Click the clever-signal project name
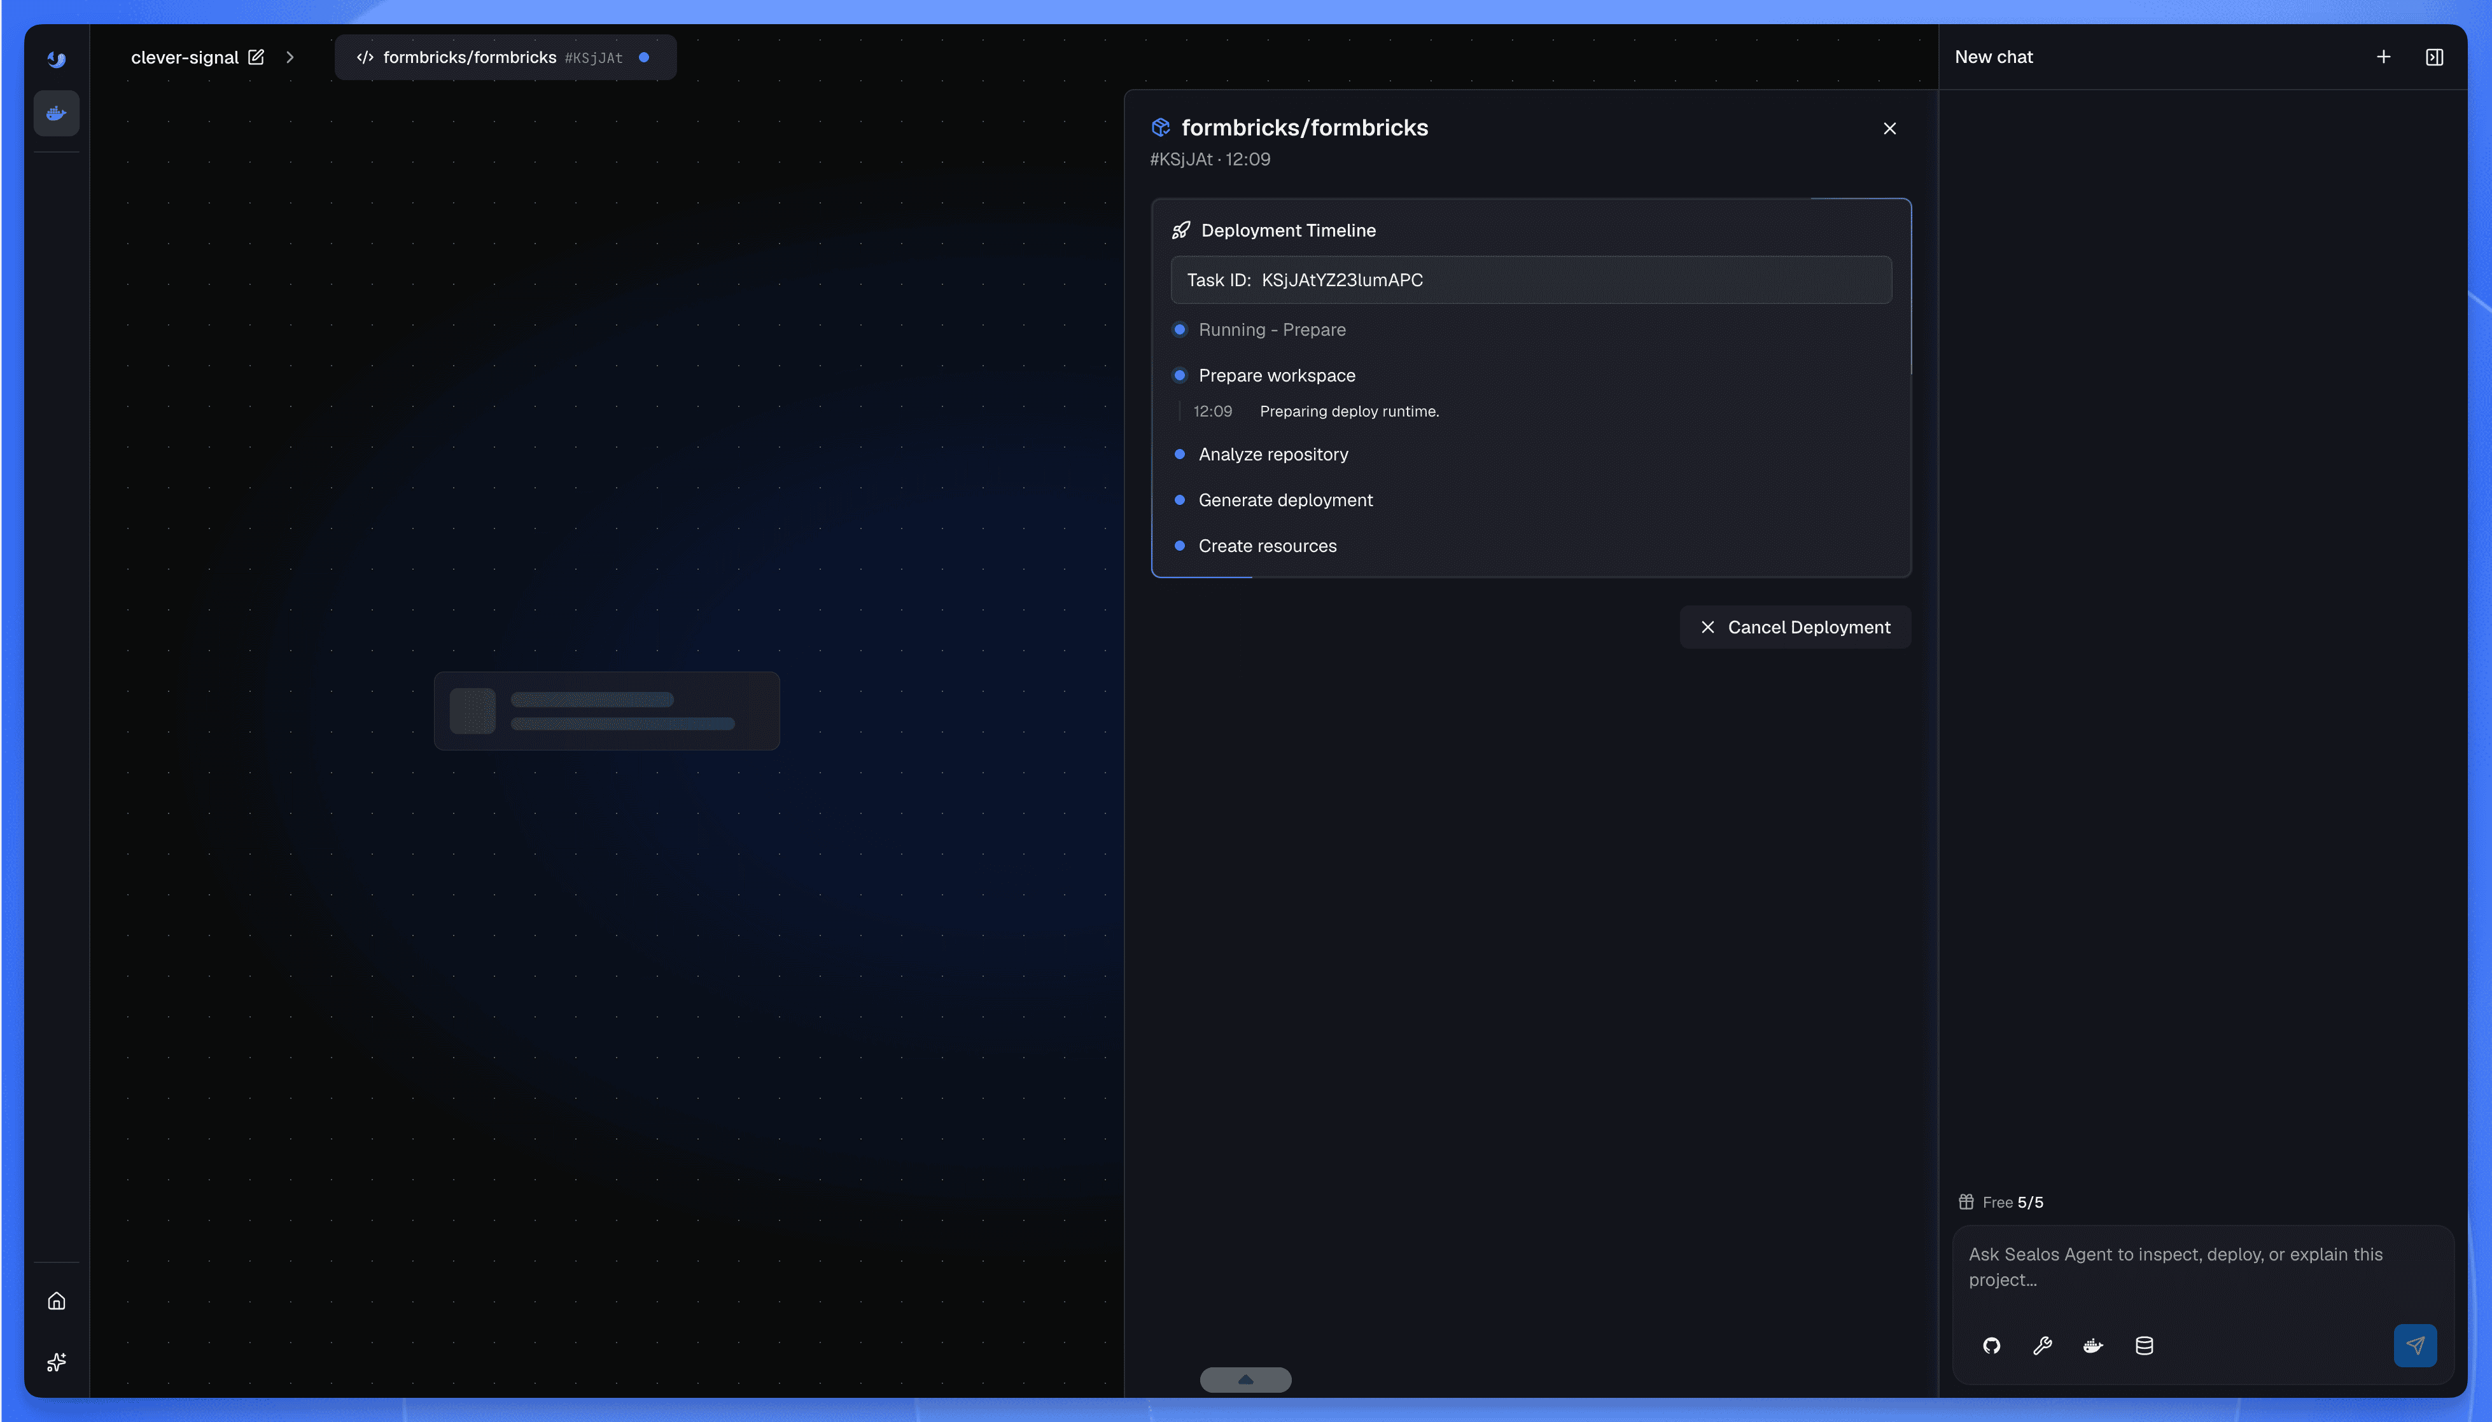The height and width of the screenshot is (1422, 2492). click(x=185, y=58)
